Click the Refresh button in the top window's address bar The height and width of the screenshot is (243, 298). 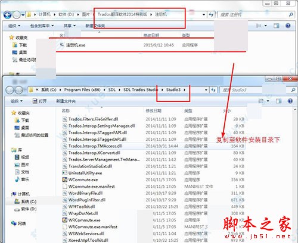211,15
